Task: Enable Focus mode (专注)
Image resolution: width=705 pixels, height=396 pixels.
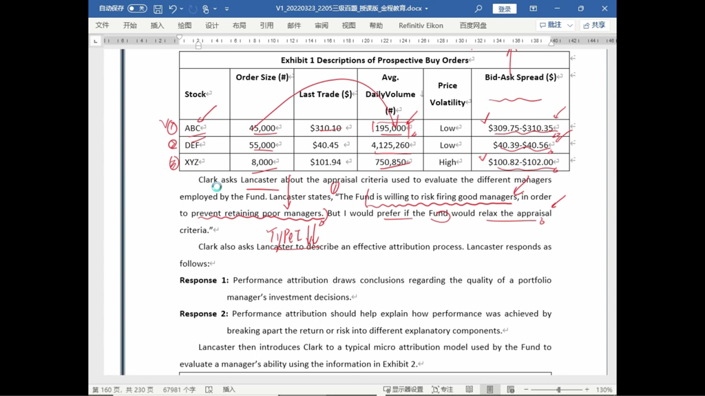Action: tap(443, 389)
